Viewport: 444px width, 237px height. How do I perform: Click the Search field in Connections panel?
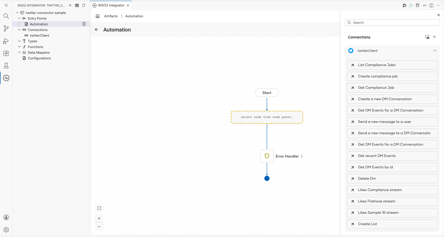click(x=392, y=22)
